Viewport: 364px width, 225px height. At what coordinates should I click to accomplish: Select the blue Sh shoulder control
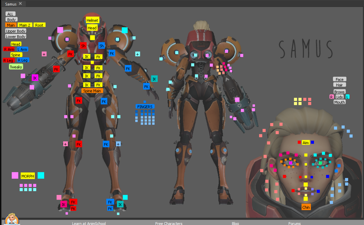coord(101,46)
